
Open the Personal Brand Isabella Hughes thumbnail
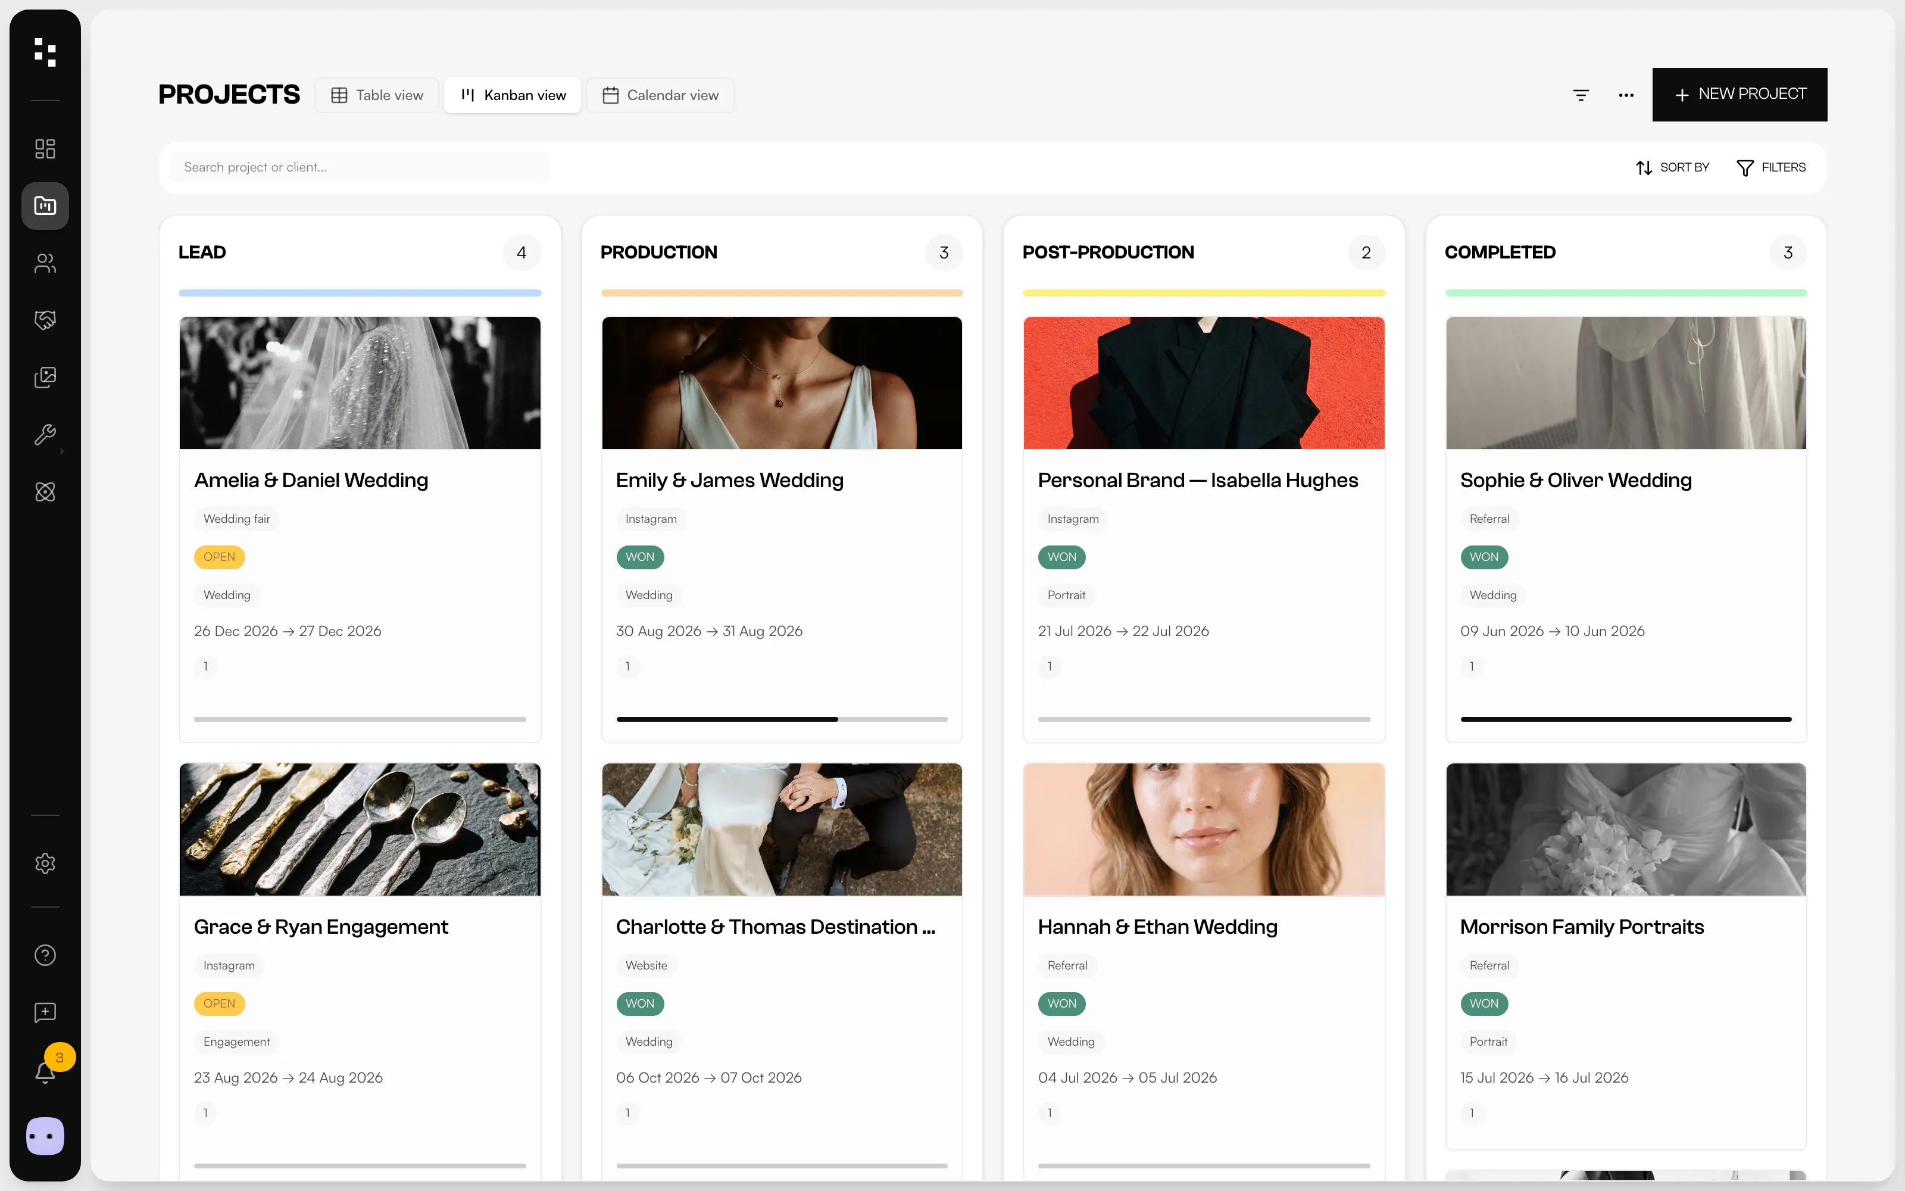(x=1204, y=383)
